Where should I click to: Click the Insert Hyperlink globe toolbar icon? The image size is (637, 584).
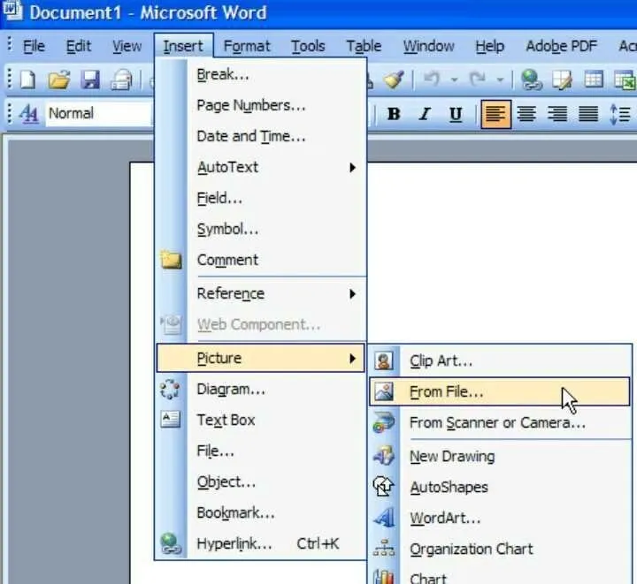532,80
